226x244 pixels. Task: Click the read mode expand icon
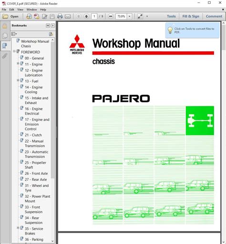[x=140, y=16]
